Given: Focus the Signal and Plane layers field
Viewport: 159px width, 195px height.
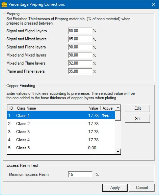Looking at the screenshot, I should coord(80,47).
